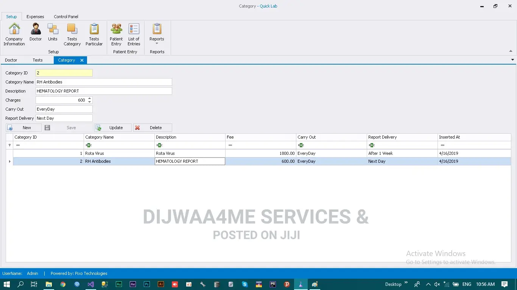Click the Next Day grid cell

pyautogui.click(x=402, y=161)
